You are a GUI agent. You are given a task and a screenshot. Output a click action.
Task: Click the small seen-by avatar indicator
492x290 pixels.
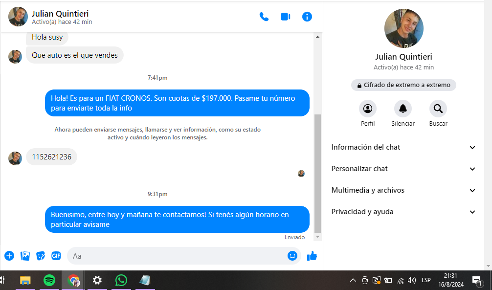[x=301, y=174]
